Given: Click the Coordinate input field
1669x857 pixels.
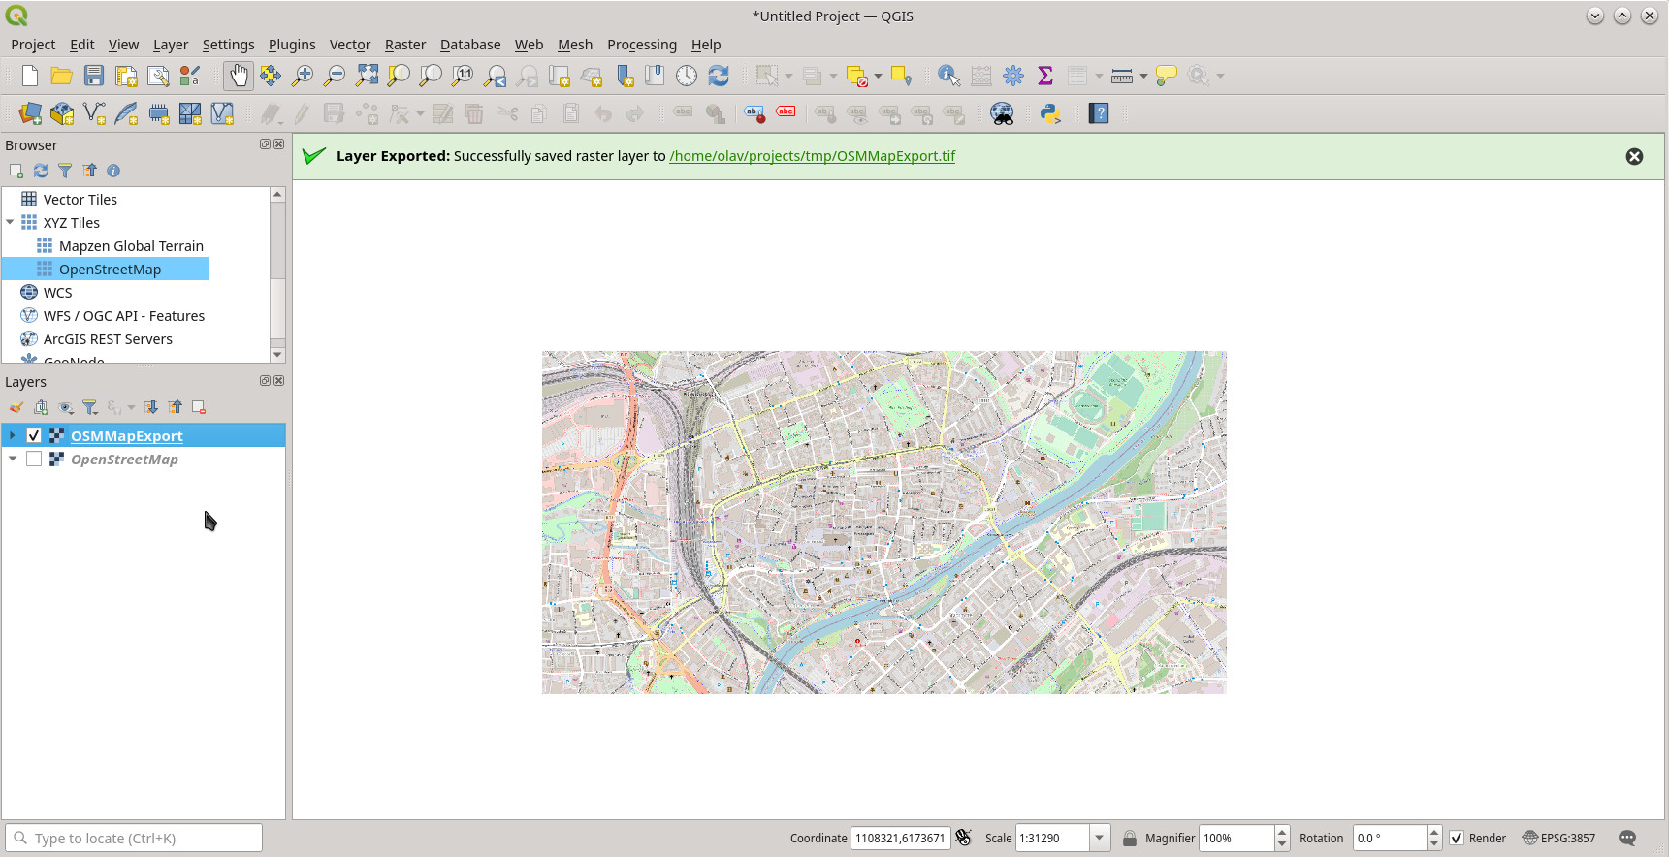Looking at the screenshot, I should [901, 838].
